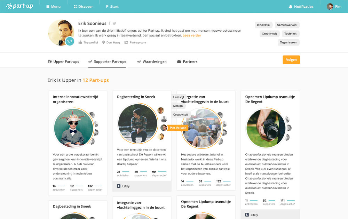Image resolution: width=348 pixels, height=219 pixels.
Task: Switch to the Waarderingen tab
Action: [x=152, y=62]
